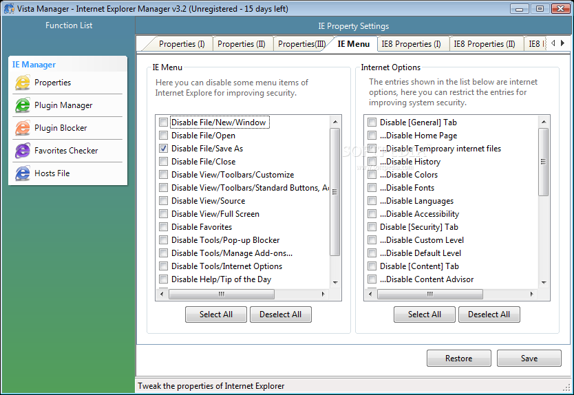574x395 pixels.
Task: Click the IE Manager heading
Action: click(34, 65)
